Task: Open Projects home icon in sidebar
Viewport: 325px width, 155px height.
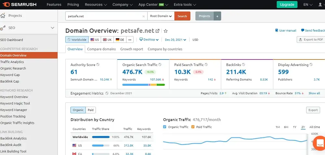Action: pyautogui.click(x=3, y=16)
